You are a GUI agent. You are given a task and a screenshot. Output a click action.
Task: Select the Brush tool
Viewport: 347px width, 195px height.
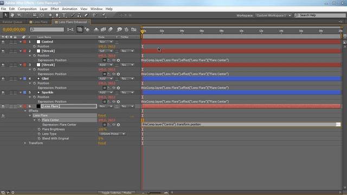coord(73,15)
